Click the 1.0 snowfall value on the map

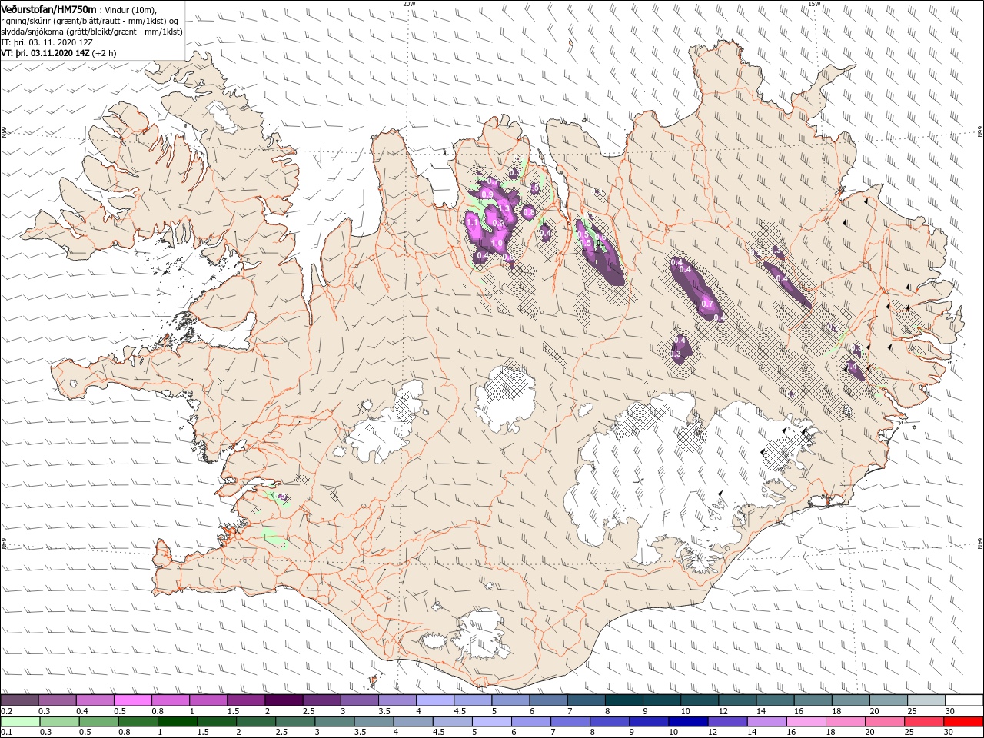497,243
